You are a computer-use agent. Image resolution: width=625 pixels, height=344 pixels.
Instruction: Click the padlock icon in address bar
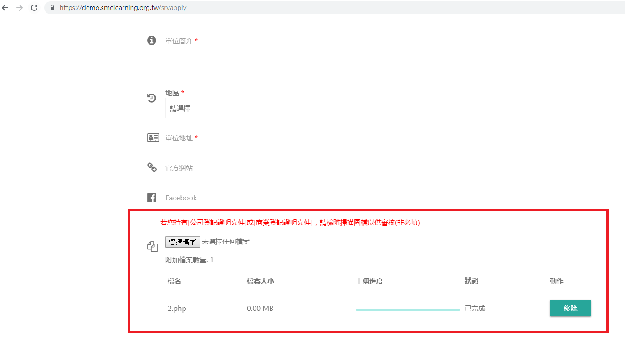coord(52,8)
